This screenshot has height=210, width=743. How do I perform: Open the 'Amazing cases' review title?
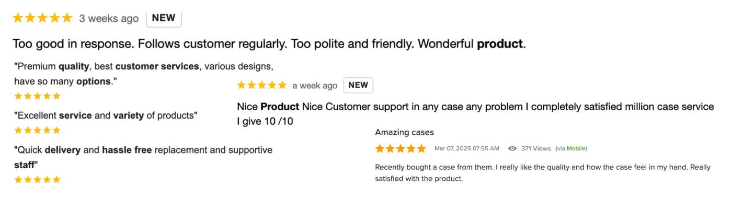[x=404, y=132]
